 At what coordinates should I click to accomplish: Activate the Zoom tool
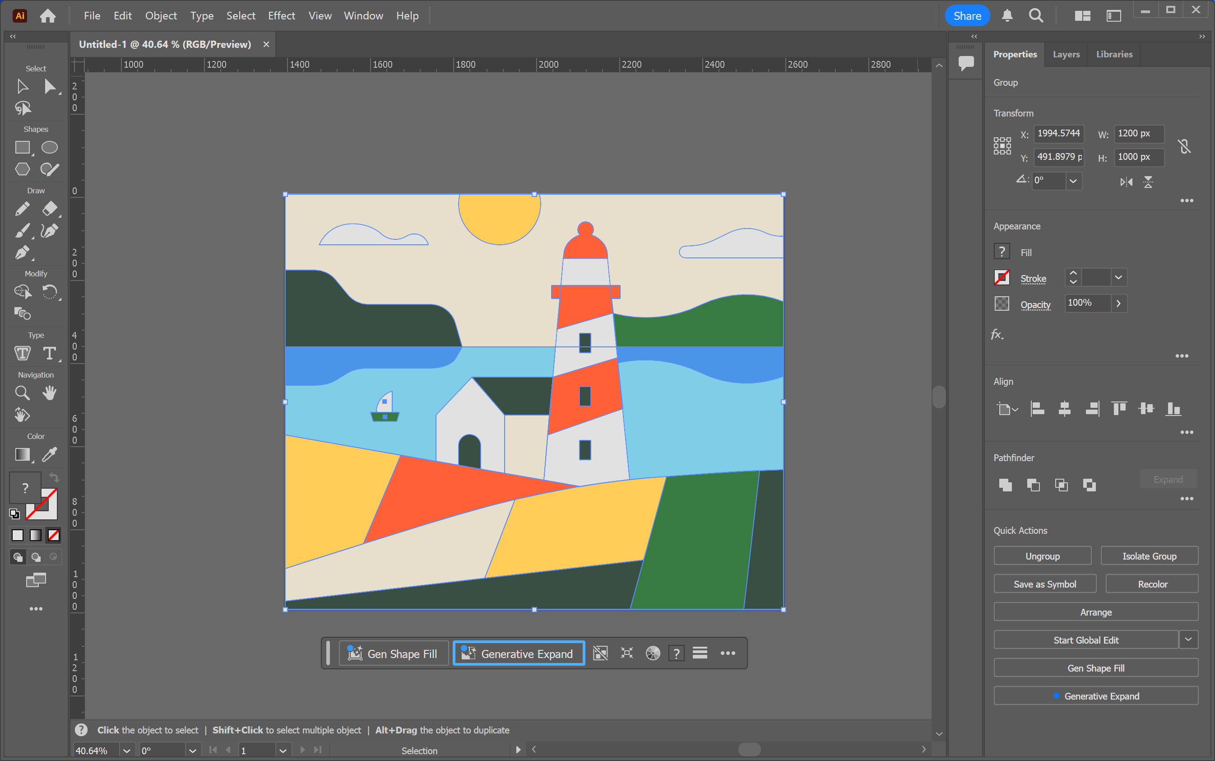[23, 392]
